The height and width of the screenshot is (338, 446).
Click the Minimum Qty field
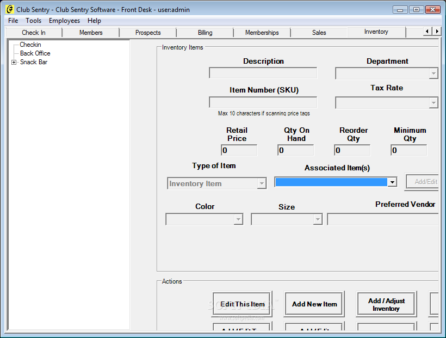(x=408, y=150)
